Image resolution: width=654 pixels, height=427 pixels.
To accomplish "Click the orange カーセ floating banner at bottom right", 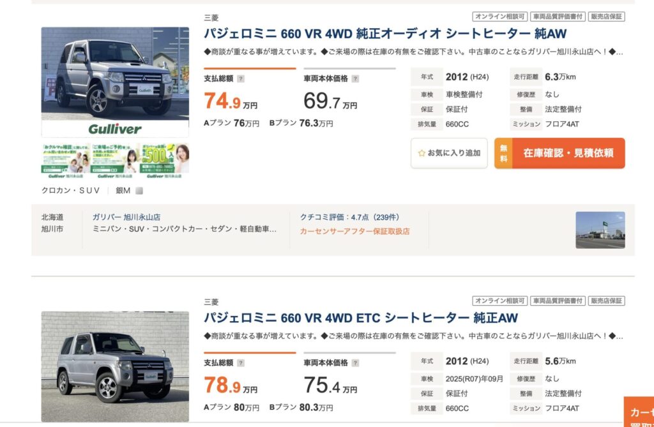I will pos(639,412).
